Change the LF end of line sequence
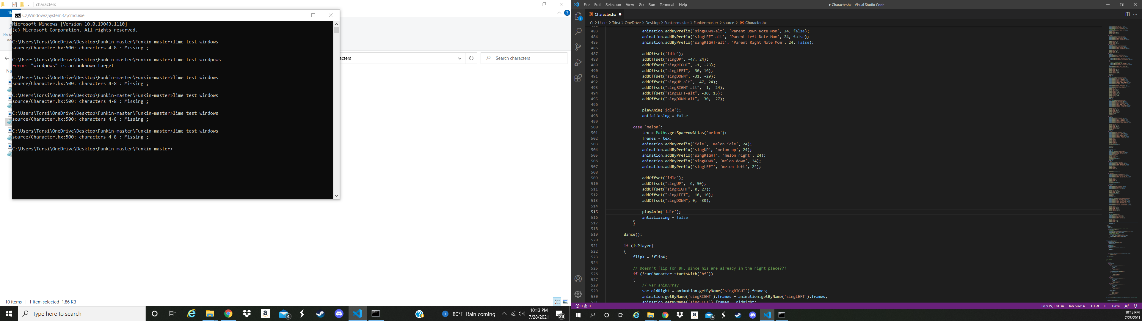The image size is (1142, 321). pyautogui.click(x=1105, y=306)
